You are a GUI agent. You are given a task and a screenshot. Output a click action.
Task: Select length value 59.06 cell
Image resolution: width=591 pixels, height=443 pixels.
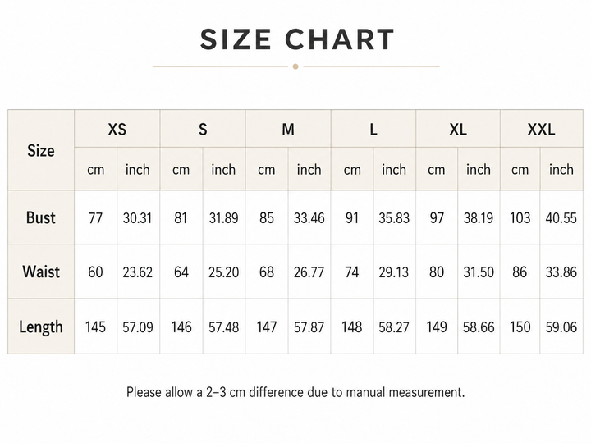[x=561, y=327]
